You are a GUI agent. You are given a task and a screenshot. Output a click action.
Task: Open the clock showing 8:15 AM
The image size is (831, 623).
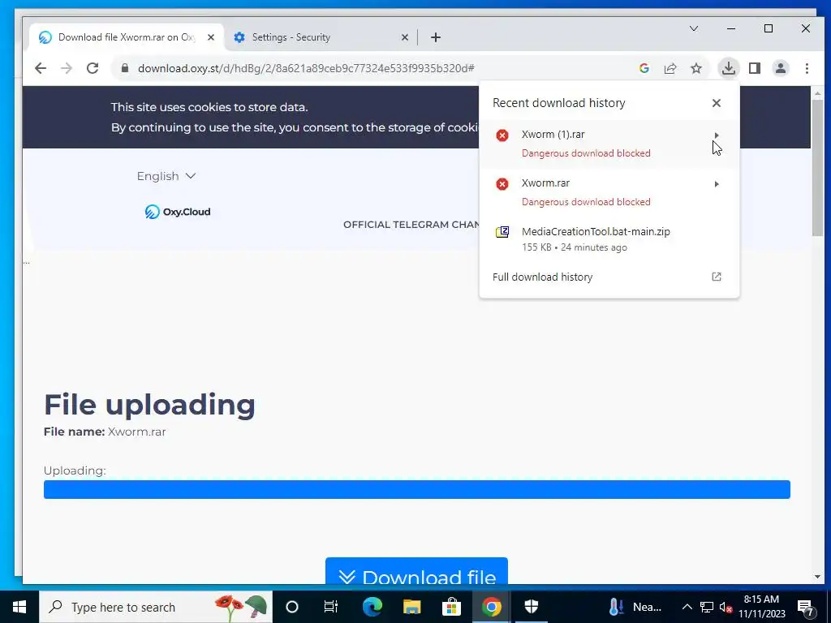click(x=762, y=607)
